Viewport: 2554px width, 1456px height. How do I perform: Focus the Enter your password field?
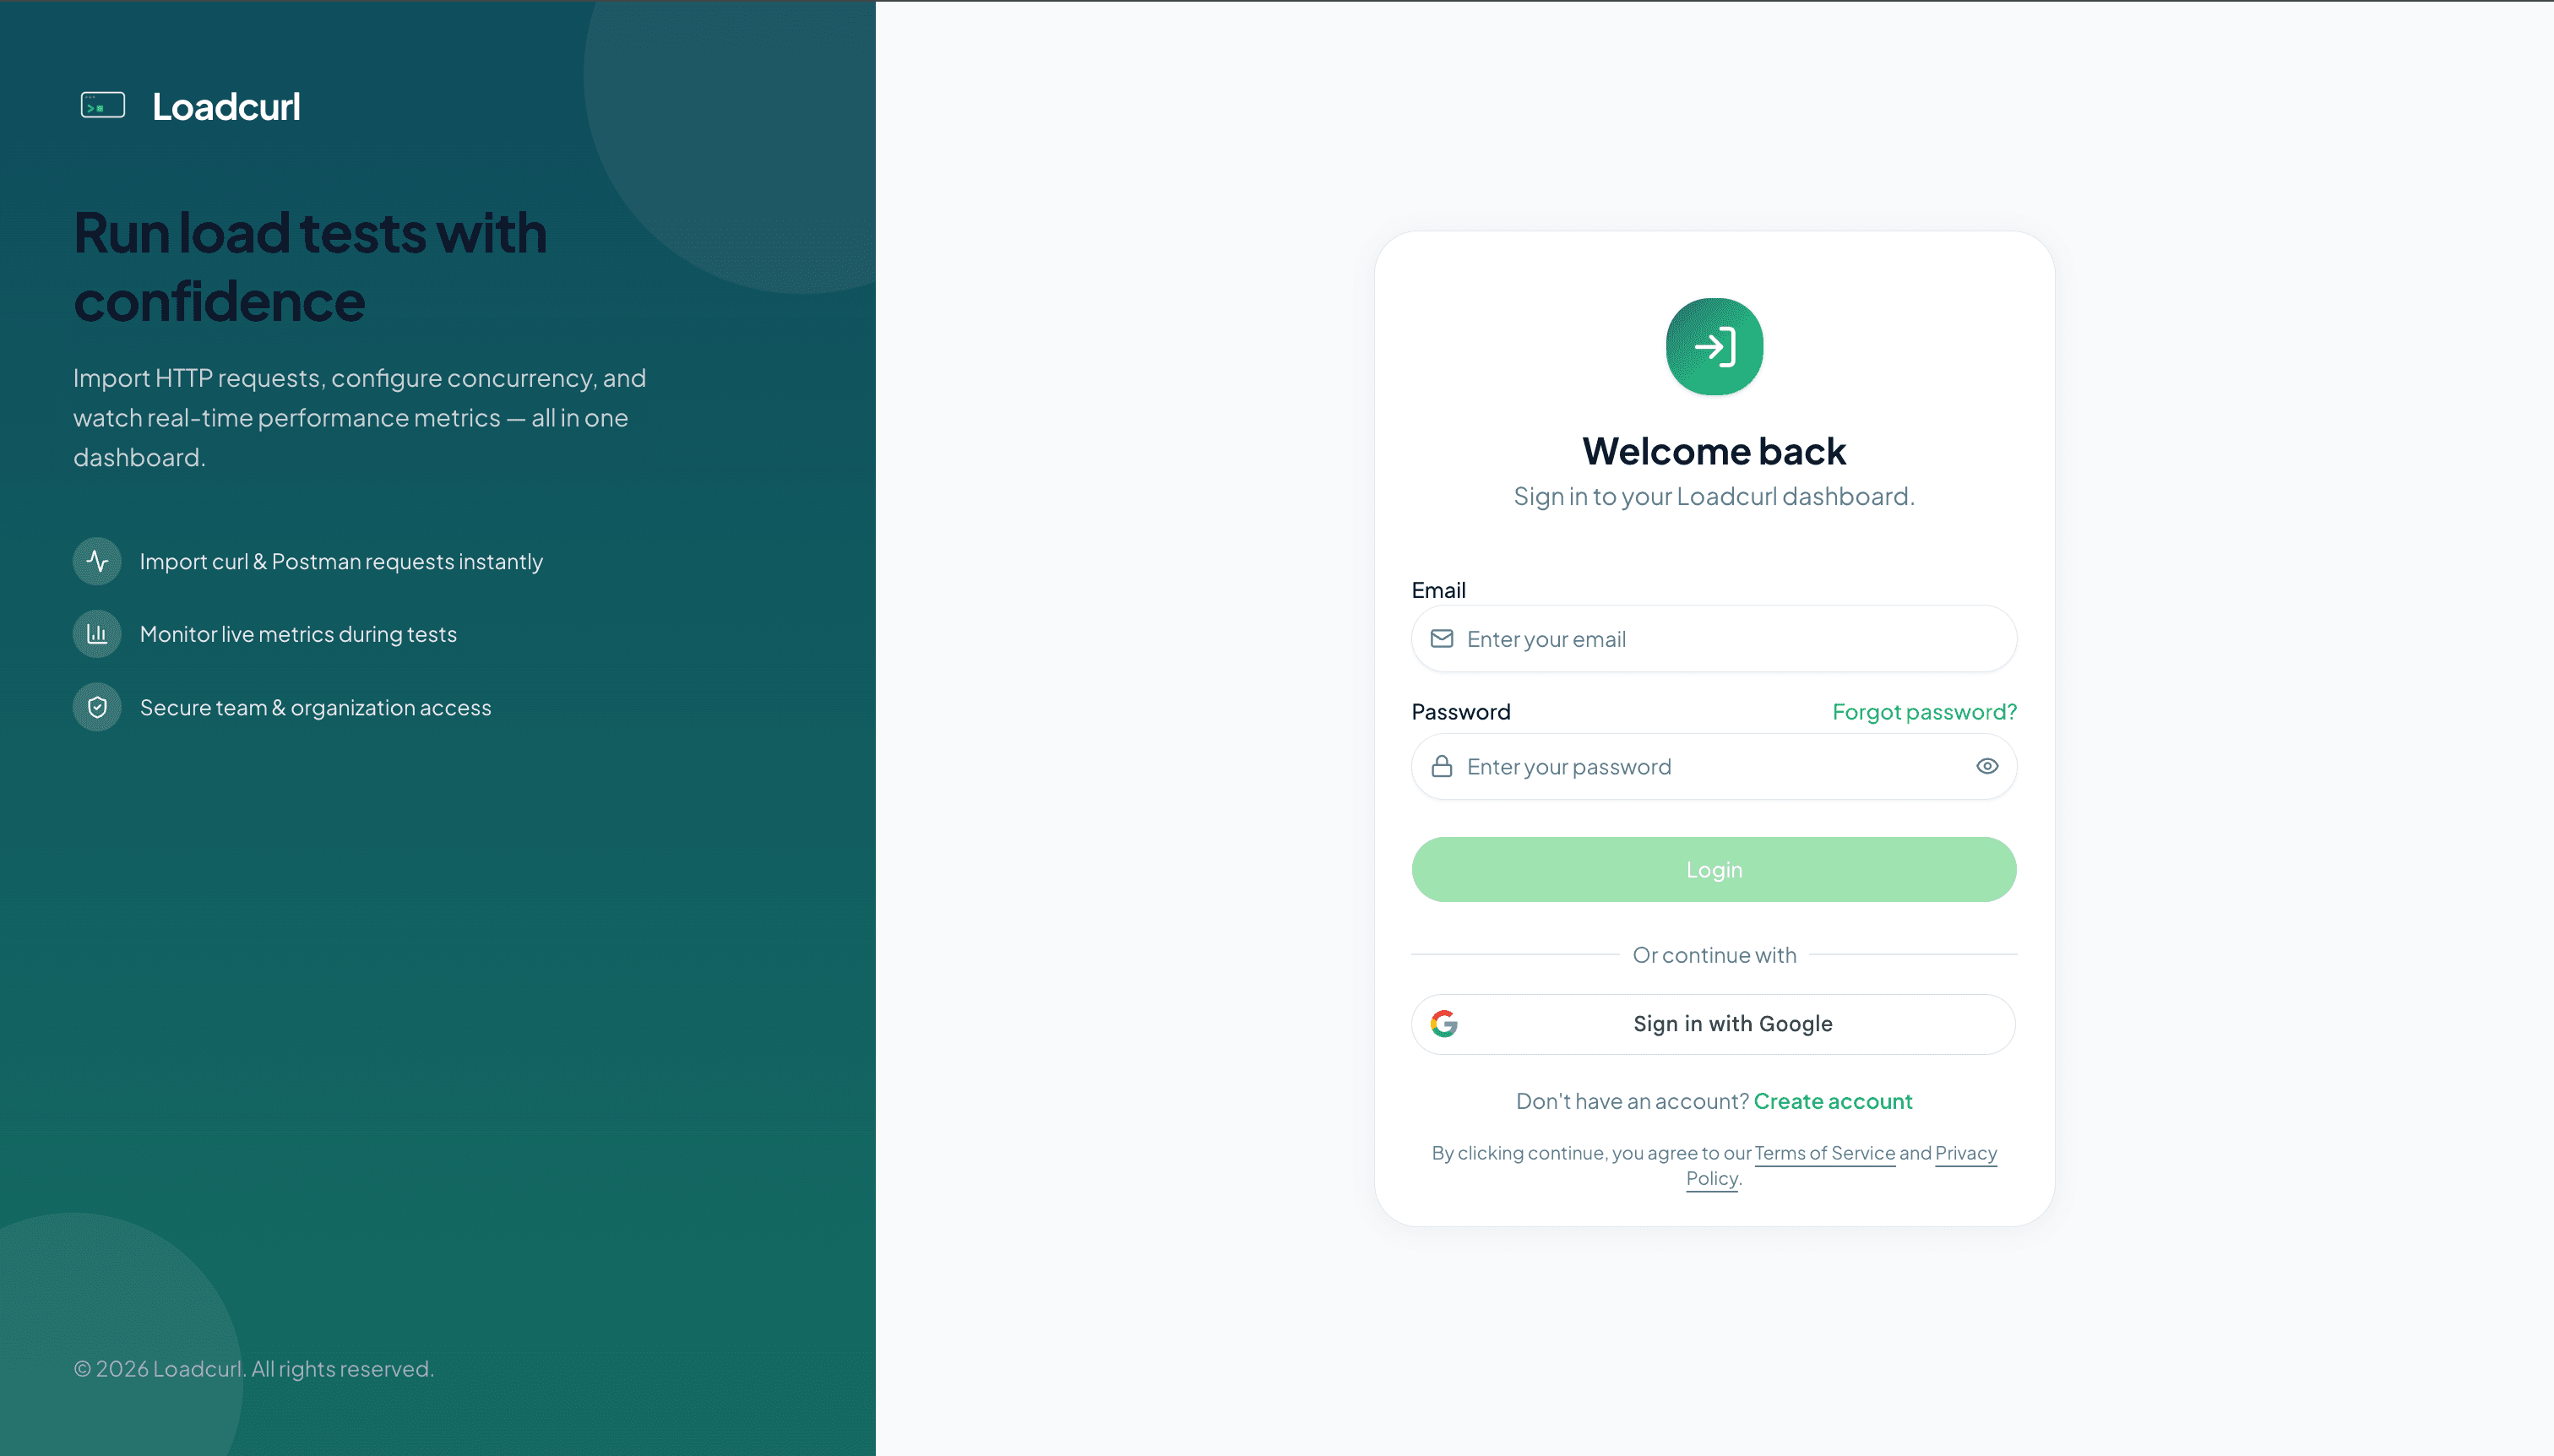(1714, 767)
